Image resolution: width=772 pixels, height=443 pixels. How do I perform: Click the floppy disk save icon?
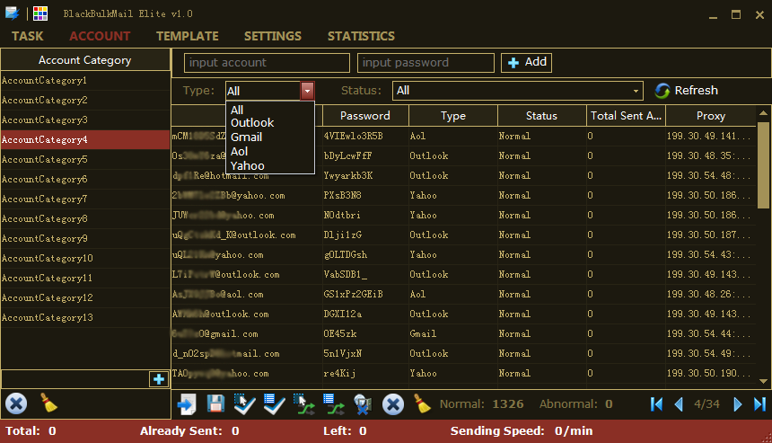(x=216, y=404)
